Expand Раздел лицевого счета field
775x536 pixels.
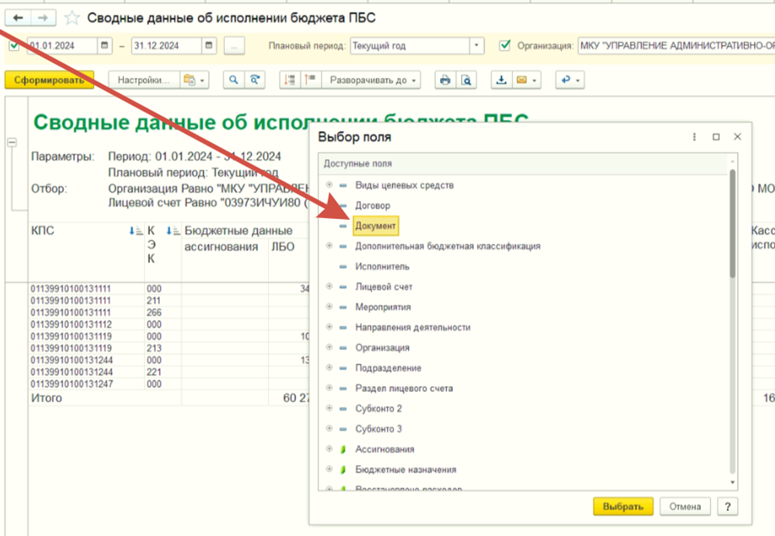329,387
